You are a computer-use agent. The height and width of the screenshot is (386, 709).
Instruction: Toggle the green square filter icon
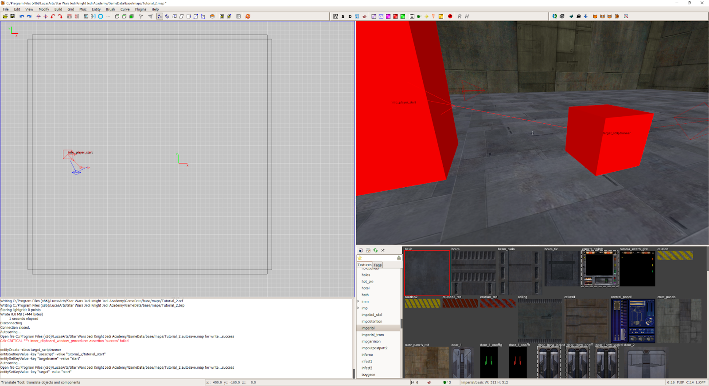403,16
